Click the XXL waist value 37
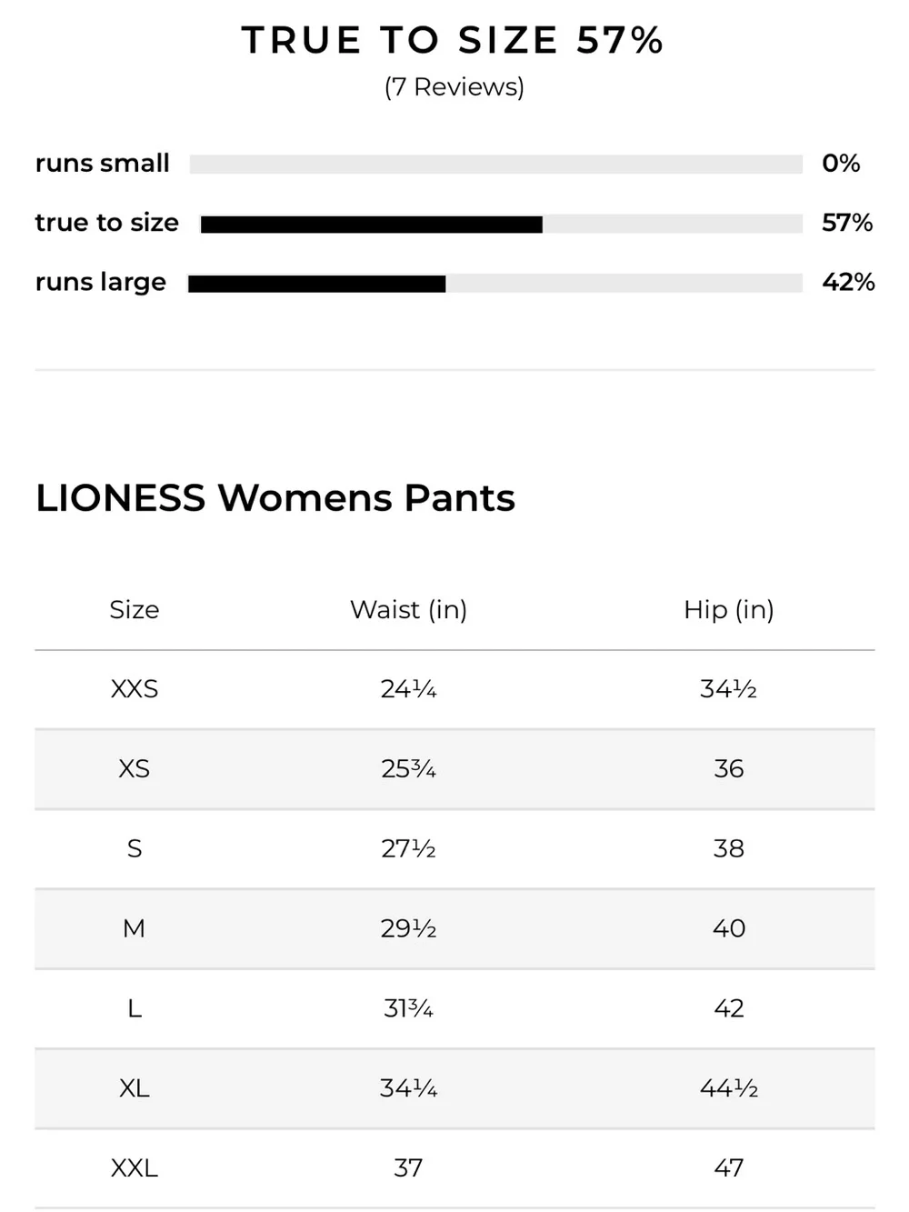The image size is (909, 1212). click(408, 1168)
